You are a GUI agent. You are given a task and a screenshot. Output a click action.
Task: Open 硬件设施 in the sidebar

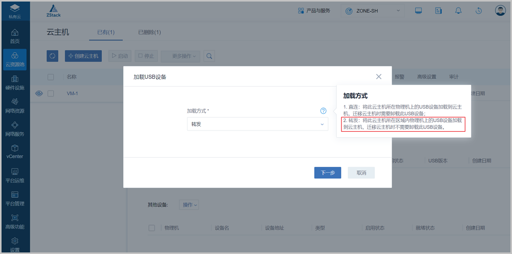[x=15, y=82]
